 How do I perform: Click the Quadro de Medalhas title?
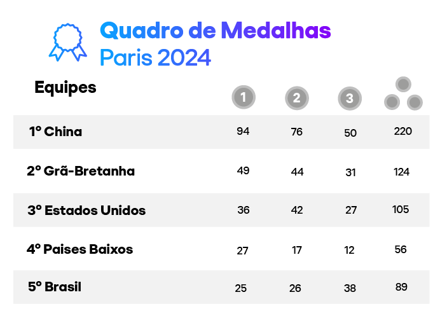pos(215,30)
